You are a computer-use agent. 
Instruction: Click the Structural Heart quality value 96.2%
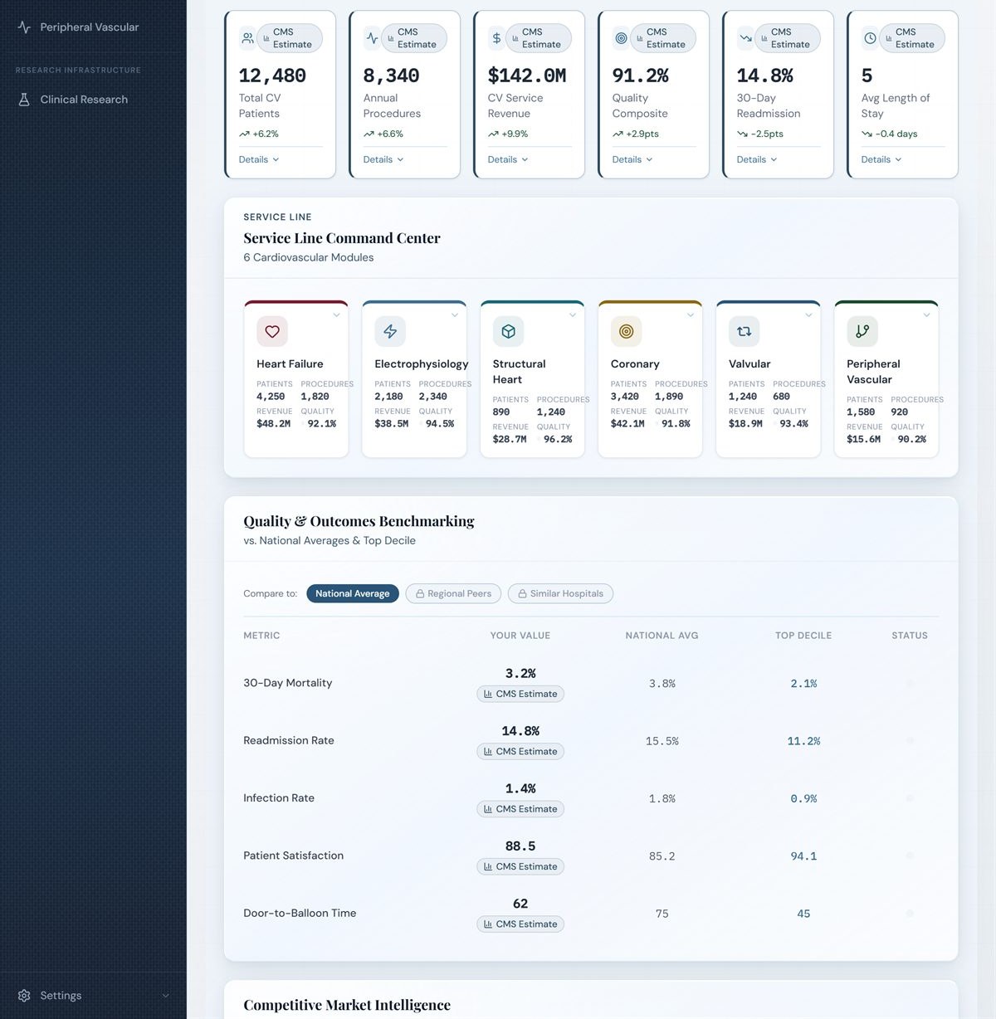click(x=558, y=440)
